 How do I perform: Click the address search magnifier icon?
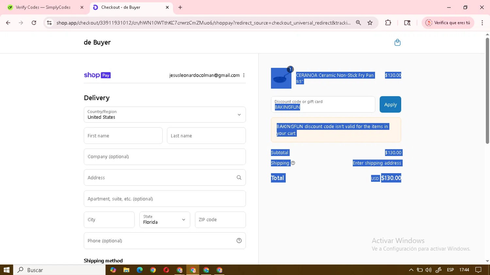[239, 177]
